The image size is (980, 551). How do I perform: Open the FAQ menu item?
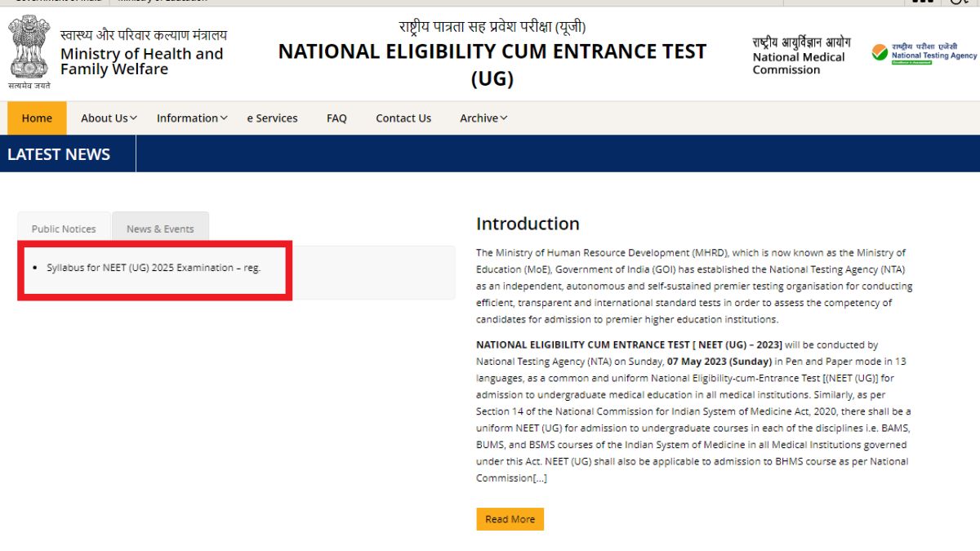click(x=336, y=118)
